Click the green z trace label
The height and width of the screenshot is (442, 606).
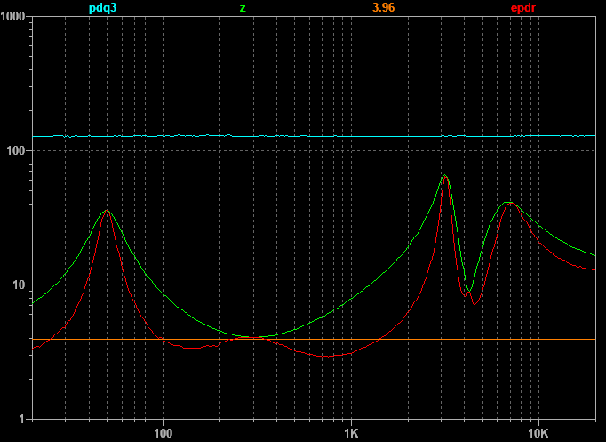(x=243, y=8)
